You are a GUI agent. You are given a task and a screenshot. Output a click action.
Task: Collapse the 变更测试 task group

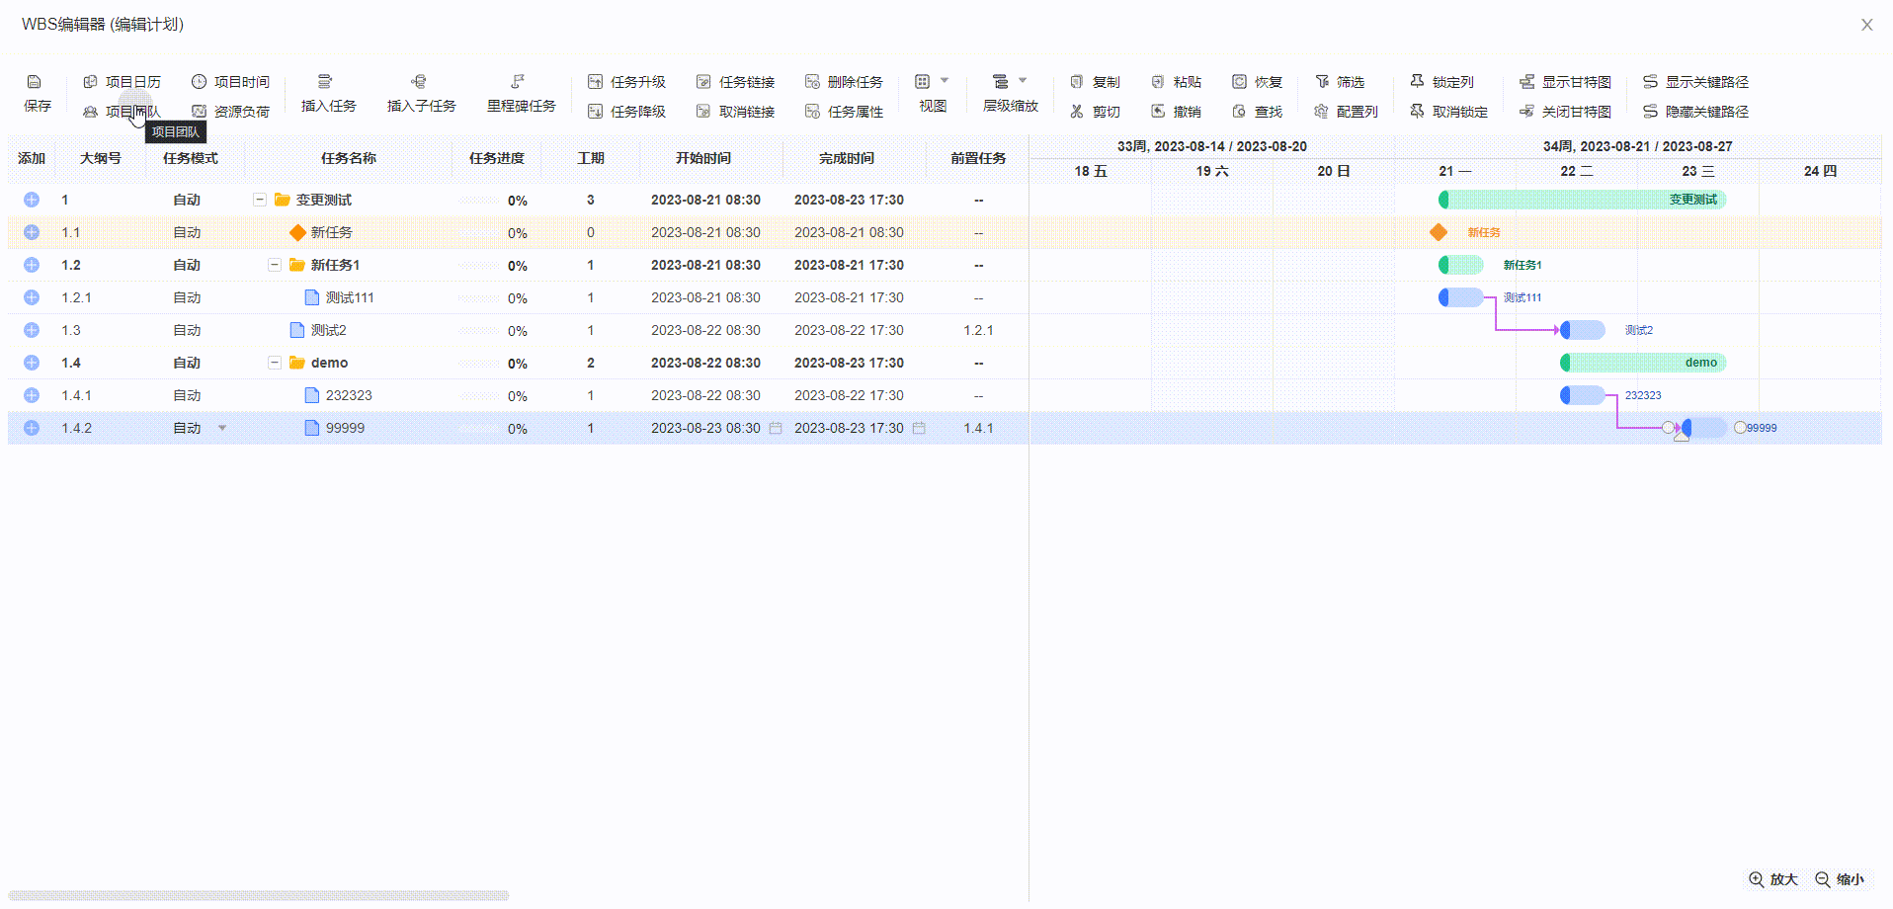click(x=260, y=200)
